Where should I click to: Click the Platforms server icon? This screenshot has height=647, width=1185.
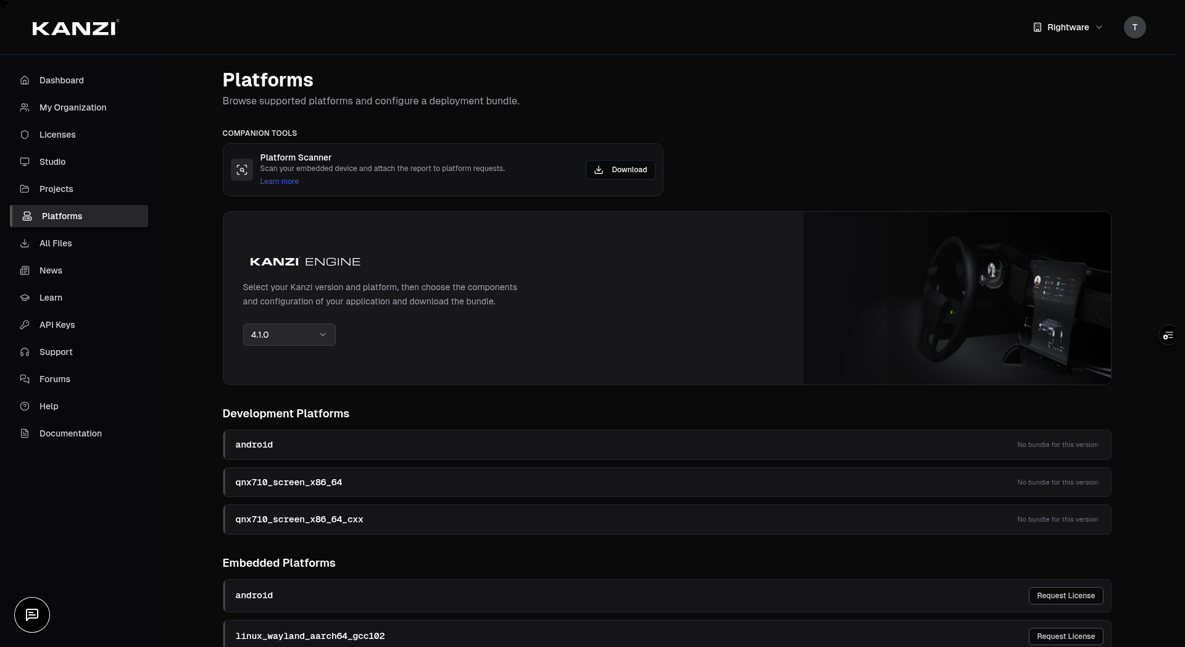[x=27, y=216]
